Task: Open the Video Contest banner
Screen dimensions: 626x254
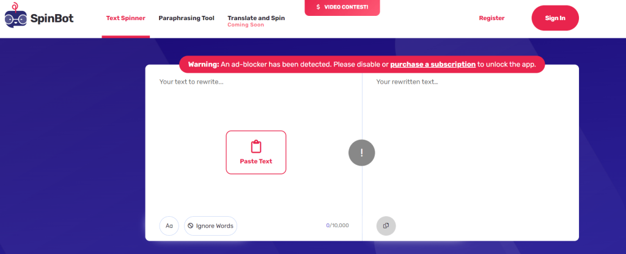Action: 342,7
